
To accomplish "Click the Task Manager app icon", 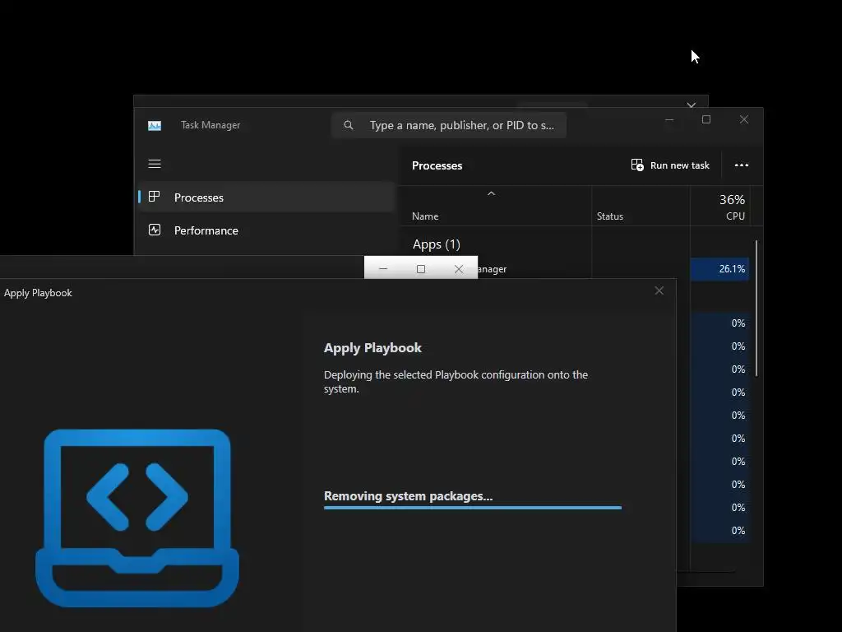I will point(155,126).
